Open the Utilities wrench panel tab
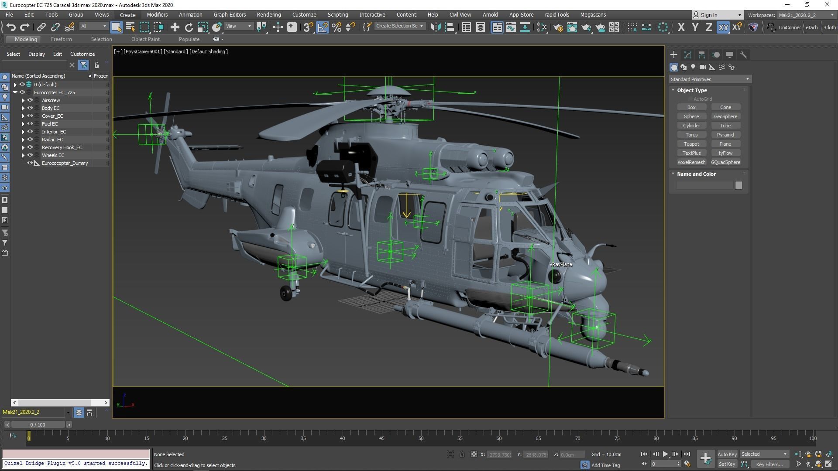838x471 pixels. 744,55
